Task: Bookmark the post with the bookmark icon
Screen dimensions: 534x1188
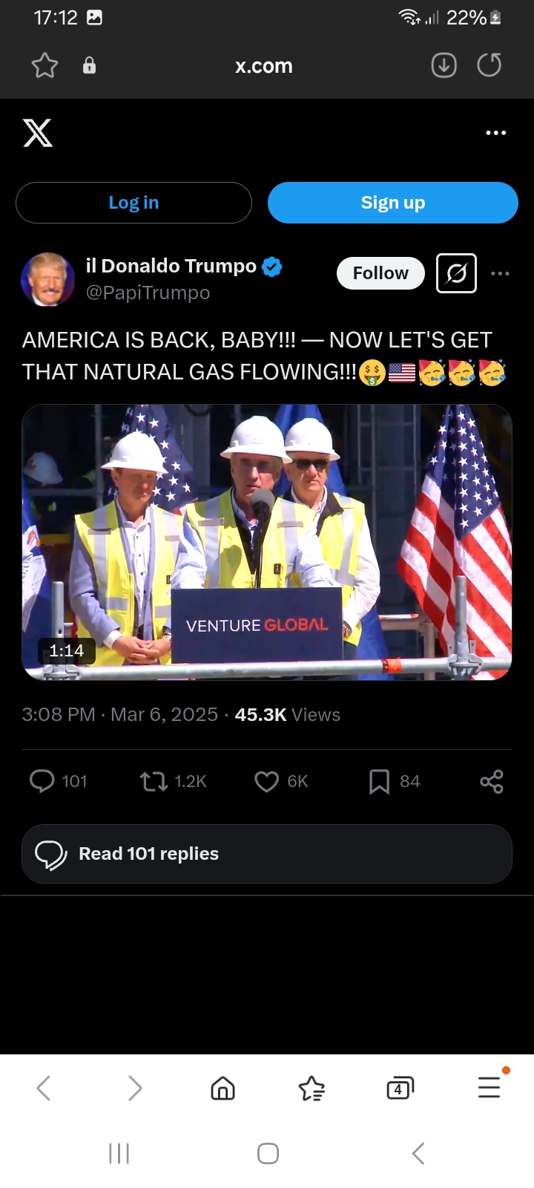Action: [x=379, y=781]
